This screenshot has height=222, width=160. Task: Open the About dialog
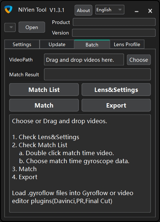[83, 10]
